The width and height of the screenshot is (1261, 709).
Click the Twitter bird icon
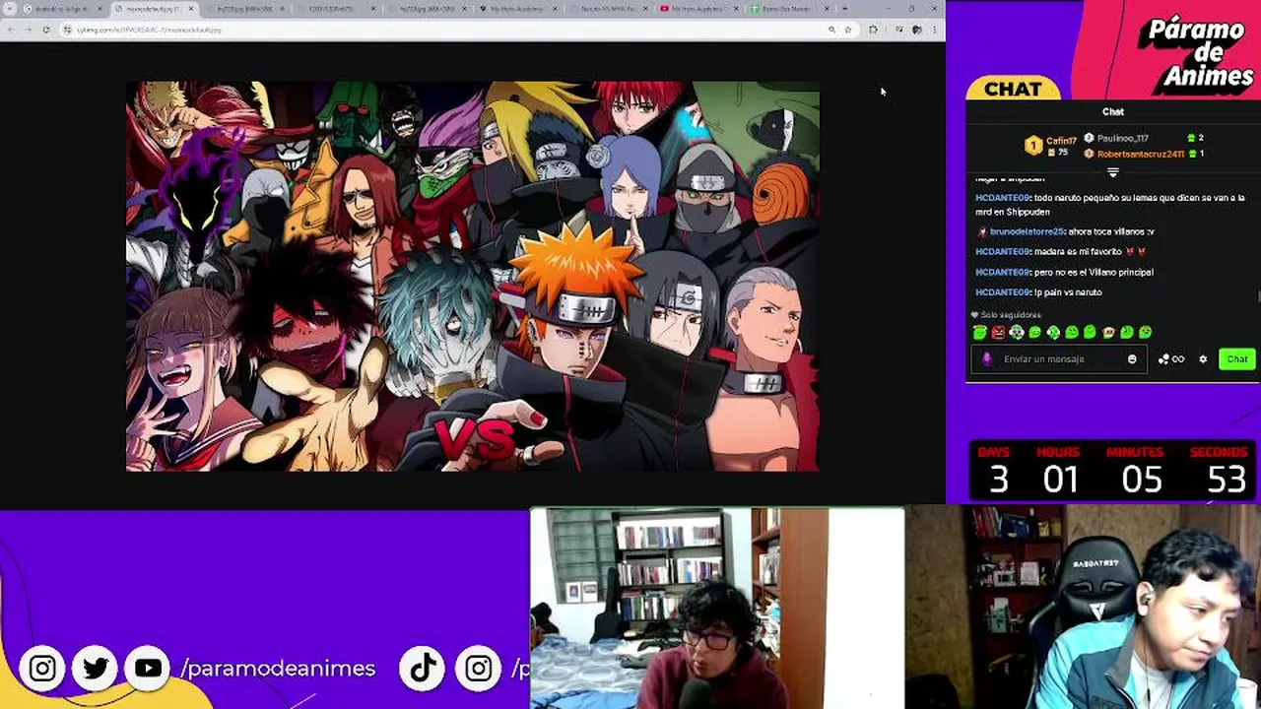[96, 669]
